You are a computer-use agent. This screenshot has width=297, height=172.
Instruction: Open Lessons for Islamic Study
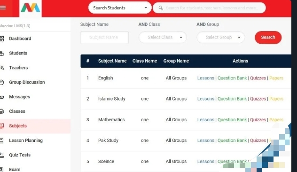point(206,99)
